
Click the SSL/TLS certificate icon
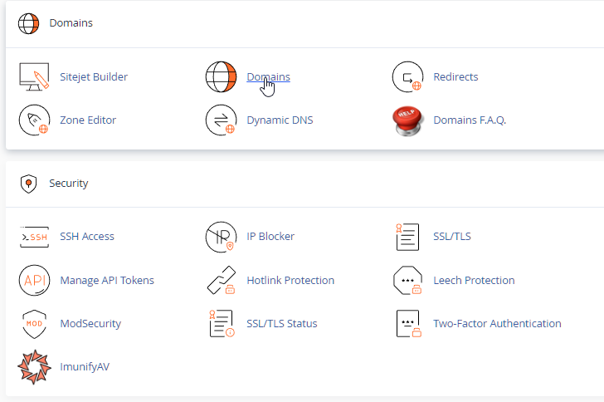click(x=407, y=237)
